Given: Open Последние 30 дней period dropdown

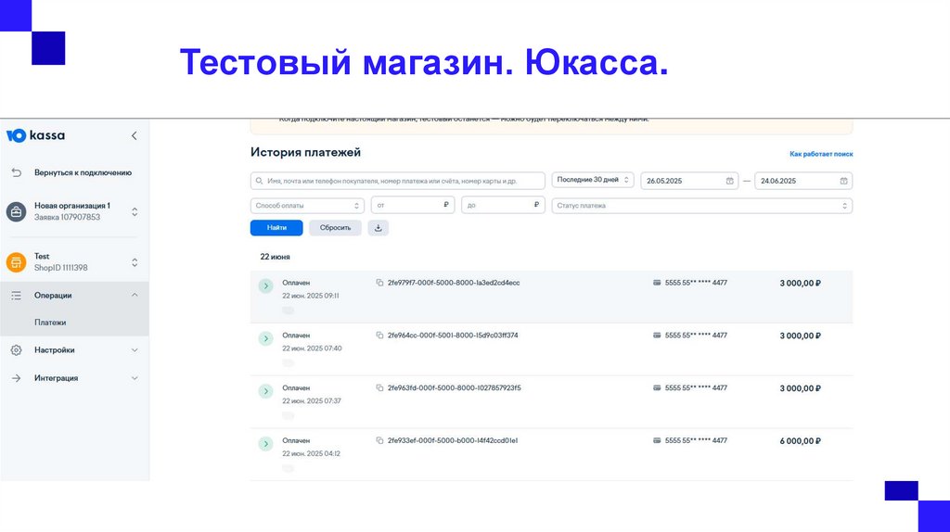Looking at the screenshot, I should coord(593,180).
